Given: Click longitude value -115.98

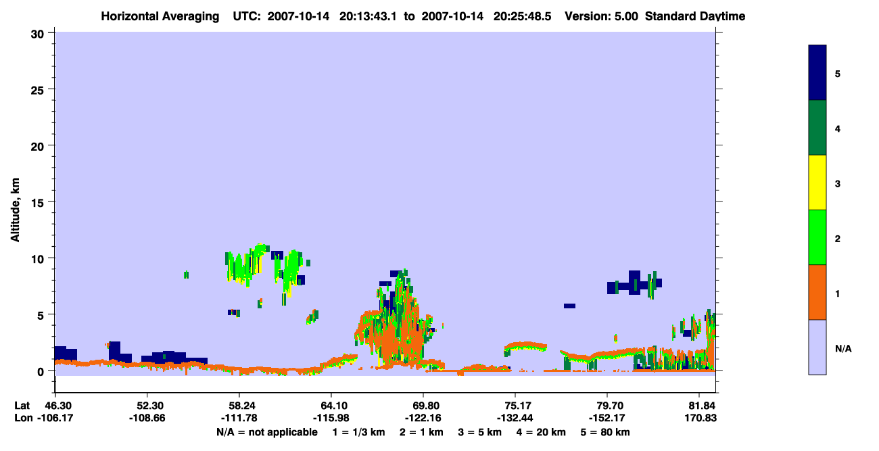Looking at the screenshot, I should point(331,418).
